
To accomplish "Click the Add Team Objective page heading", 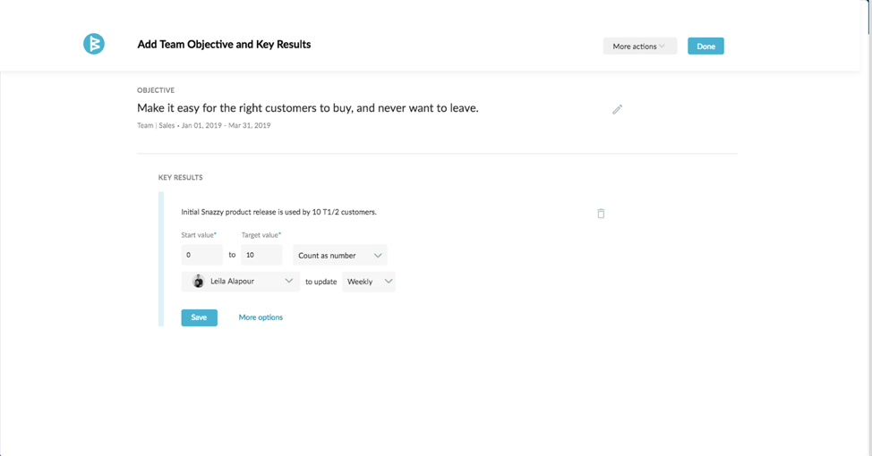I will pyautogui.click(x=224, y=44).
